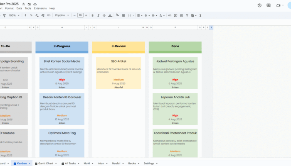This screenshot has width=291, height=166.
Task: Open the Help menu
Action: 52,8
